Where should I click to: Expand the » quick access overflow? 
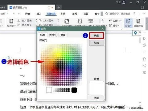coord(14,14)
